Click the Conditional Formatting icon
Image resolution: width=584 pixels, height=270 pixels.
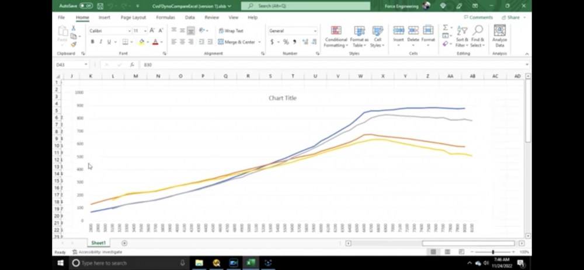pyautogui.click(x=336, y=36)
